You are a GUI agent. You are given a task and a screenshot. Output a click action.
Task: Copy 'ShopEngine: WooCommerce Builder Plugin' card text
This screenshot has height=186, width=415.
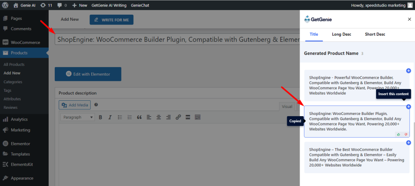pyautogui.click(x=357, y=121)
